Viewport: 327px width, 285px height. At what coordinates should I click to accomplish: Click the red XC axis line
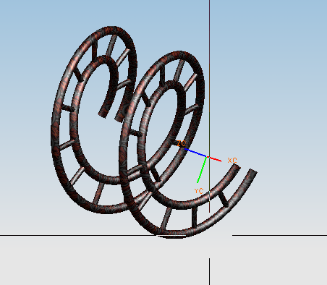(214, 159)
